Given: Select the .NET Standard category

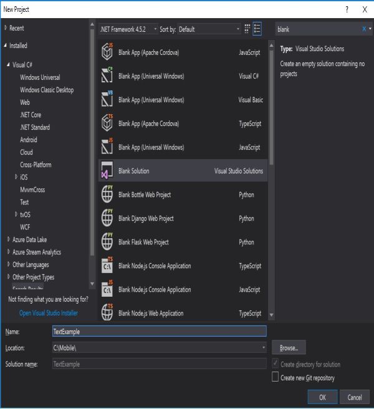Looking at the screenshot, I should [x=35, y=127].
